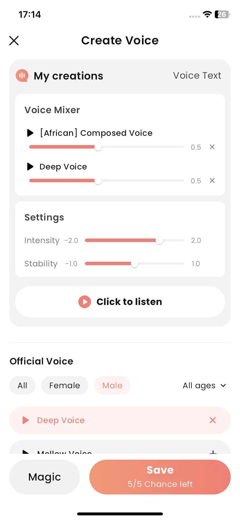Play the African Composed Voice preview
The width and height of the screenshot is (240, 520).
click(x=30, y=133)
